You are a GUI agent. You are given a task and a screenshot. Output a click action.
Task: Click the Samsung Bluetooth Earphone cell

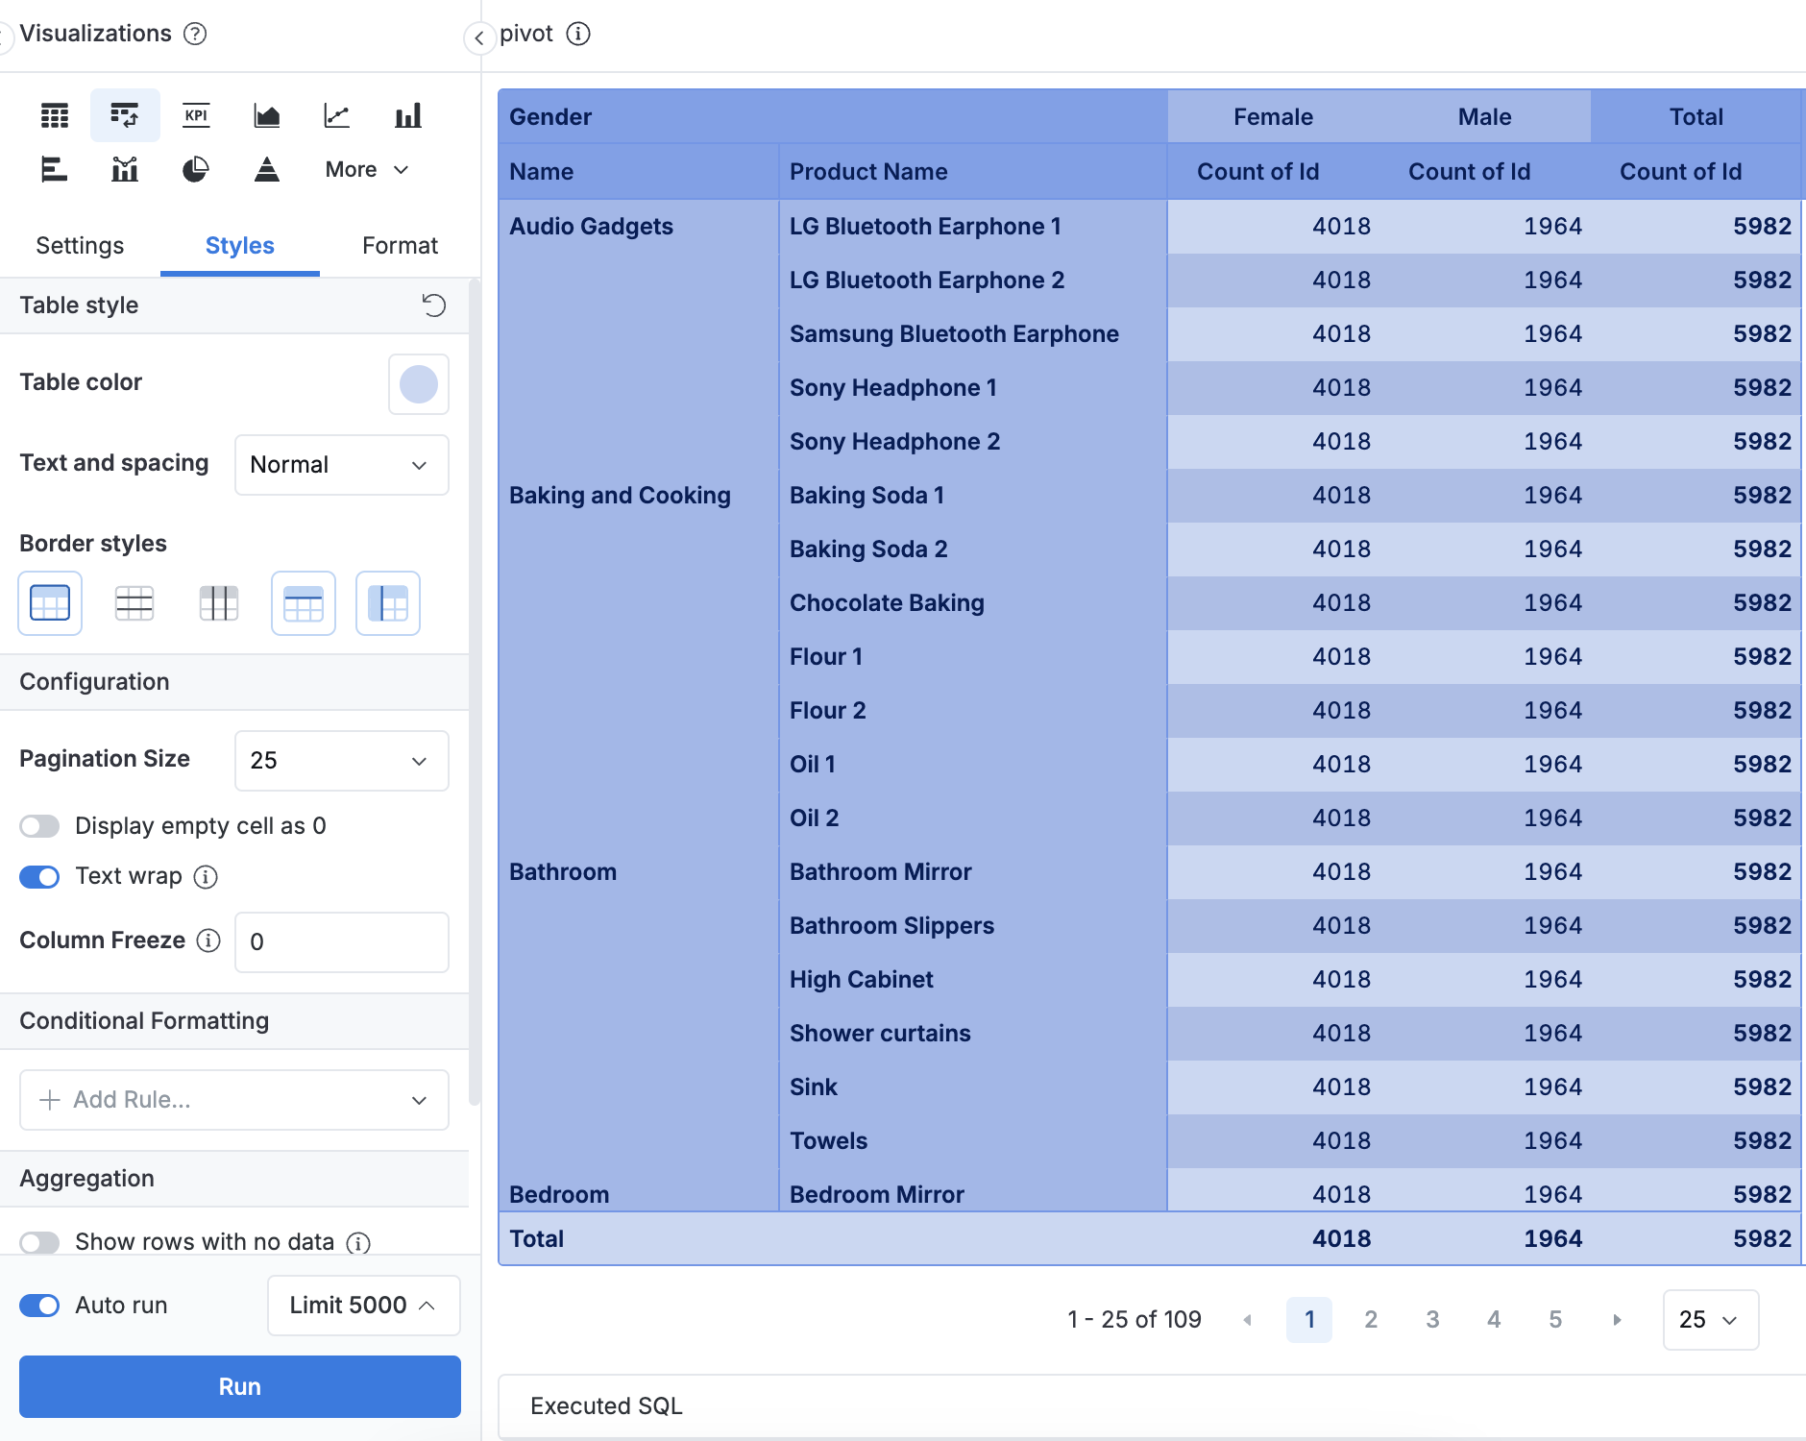click(x=972, y=334)
